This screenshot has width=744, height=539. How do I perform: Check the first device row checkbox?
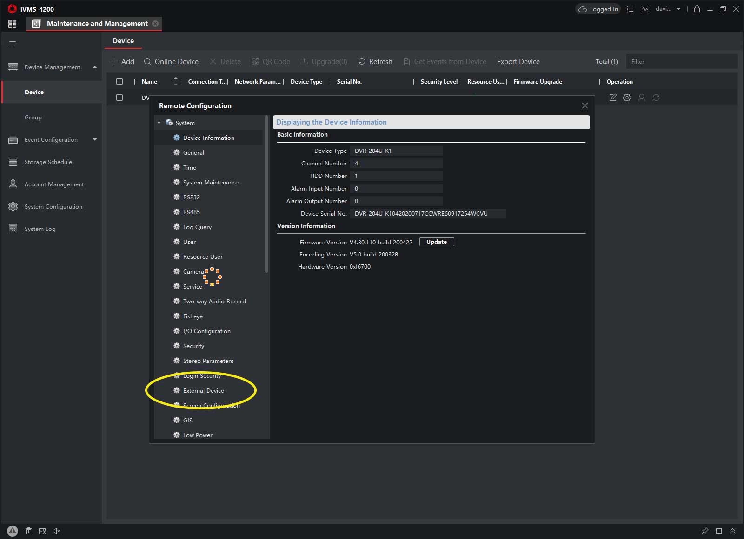point(120,98)
